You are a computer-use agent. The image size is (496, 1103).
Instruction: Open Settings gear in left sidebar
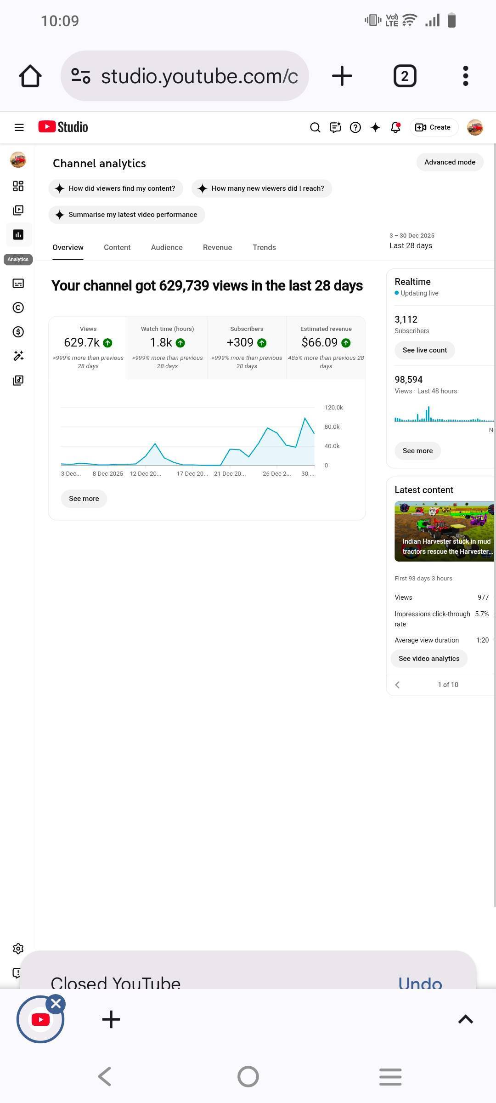click(x=18, y=949)
